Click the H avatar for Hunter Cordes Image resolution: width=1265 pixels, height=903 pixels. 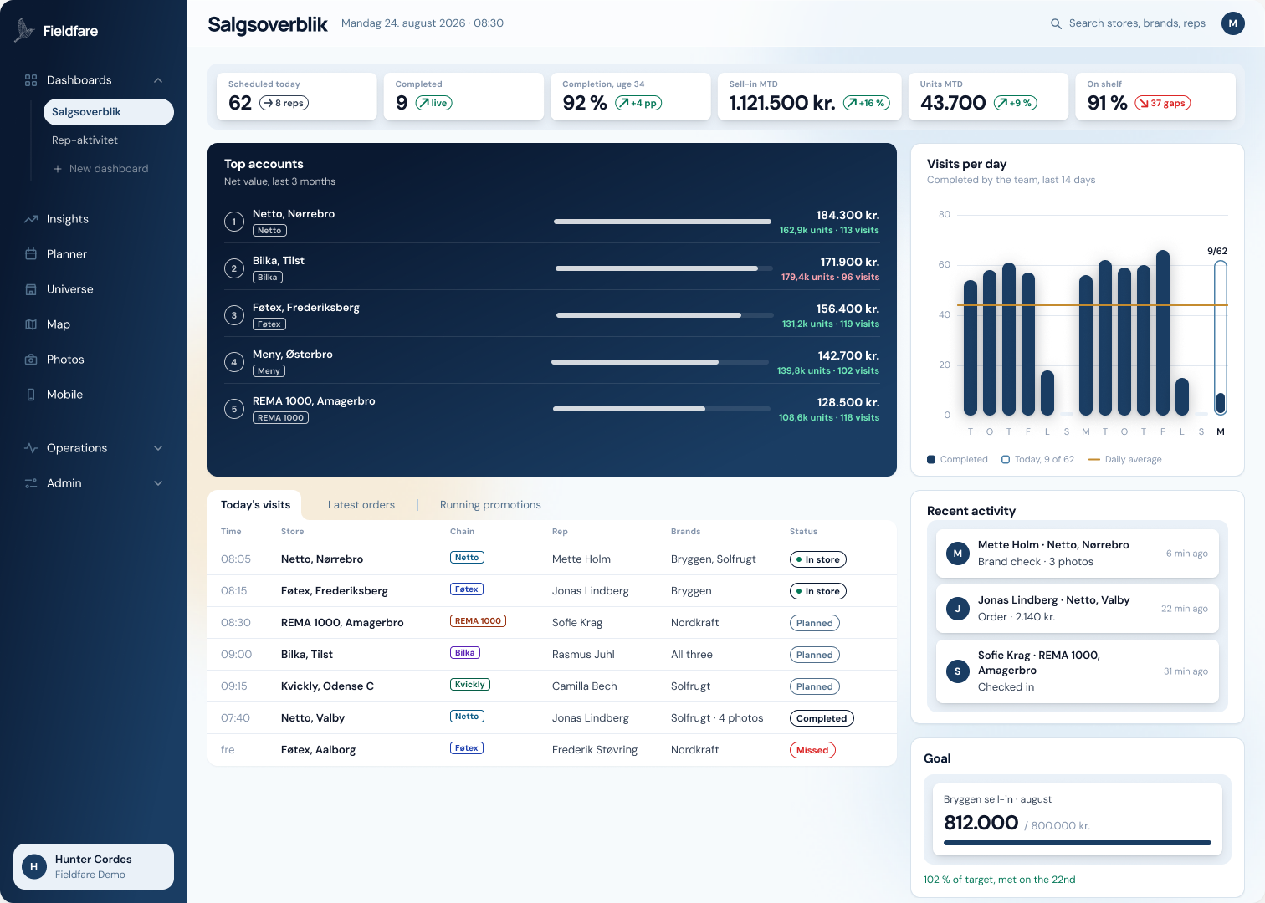tap(33, 867)
